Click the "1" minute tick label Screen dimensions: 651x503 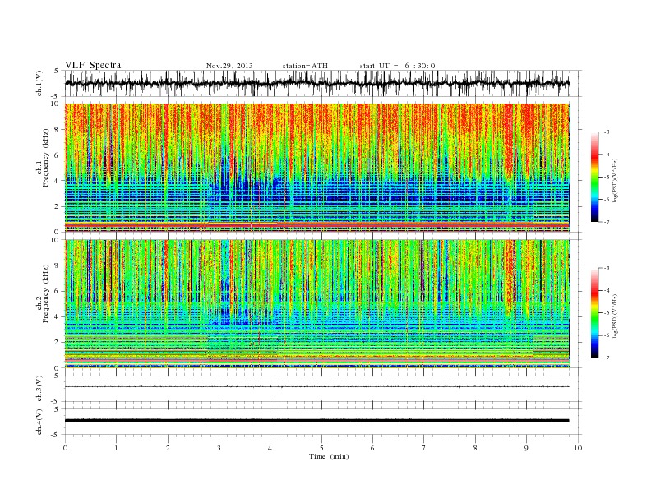117,448
